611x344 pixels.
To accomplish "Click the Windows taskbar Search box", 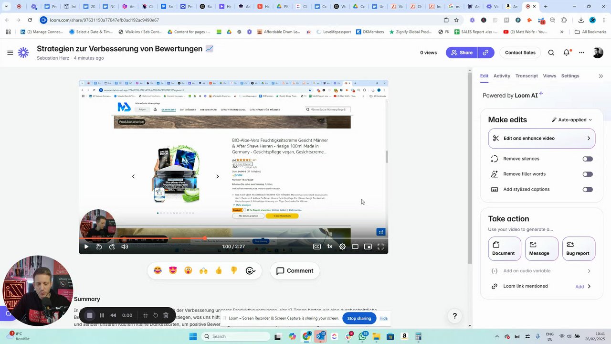I will tap(236, 336).
